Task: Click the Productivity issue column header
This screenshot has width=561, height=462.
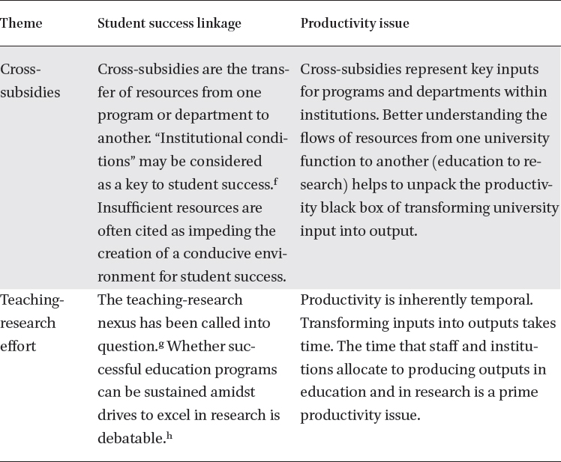Action: click(x=355, y=23)
